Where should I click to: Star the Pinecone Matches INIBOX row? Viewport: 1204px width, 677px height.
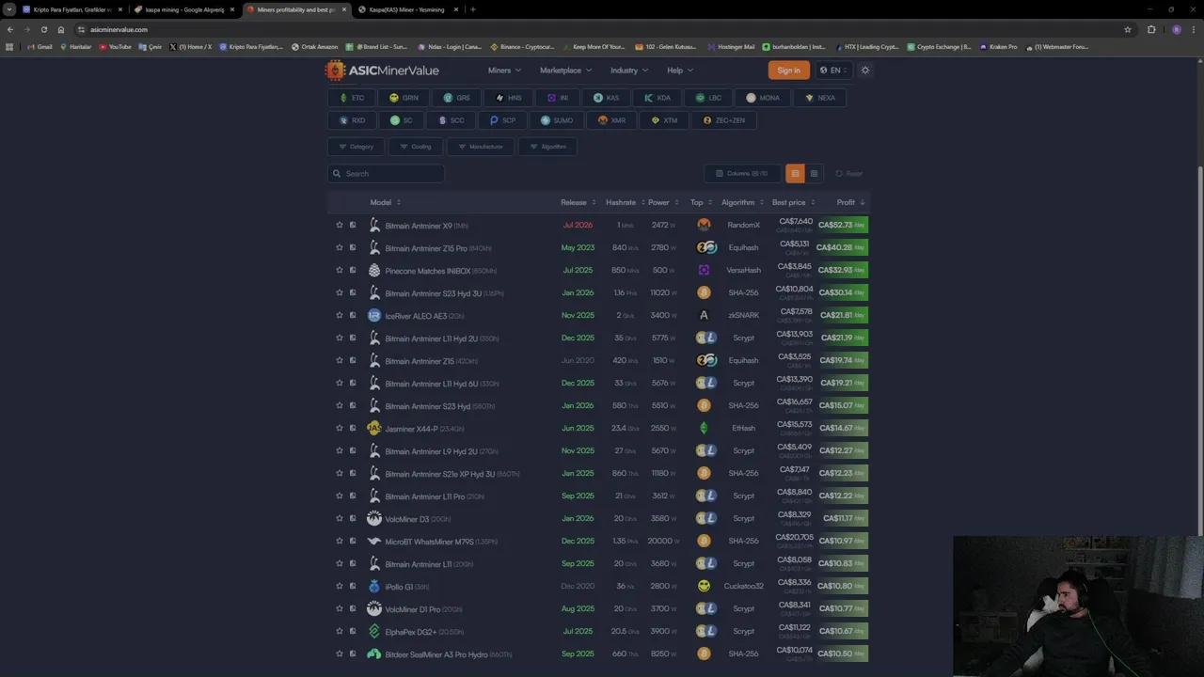point(340,270)
